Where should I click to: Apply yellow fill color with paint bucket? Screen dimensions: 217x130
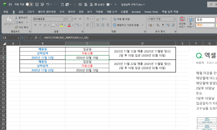click(61, 25)
